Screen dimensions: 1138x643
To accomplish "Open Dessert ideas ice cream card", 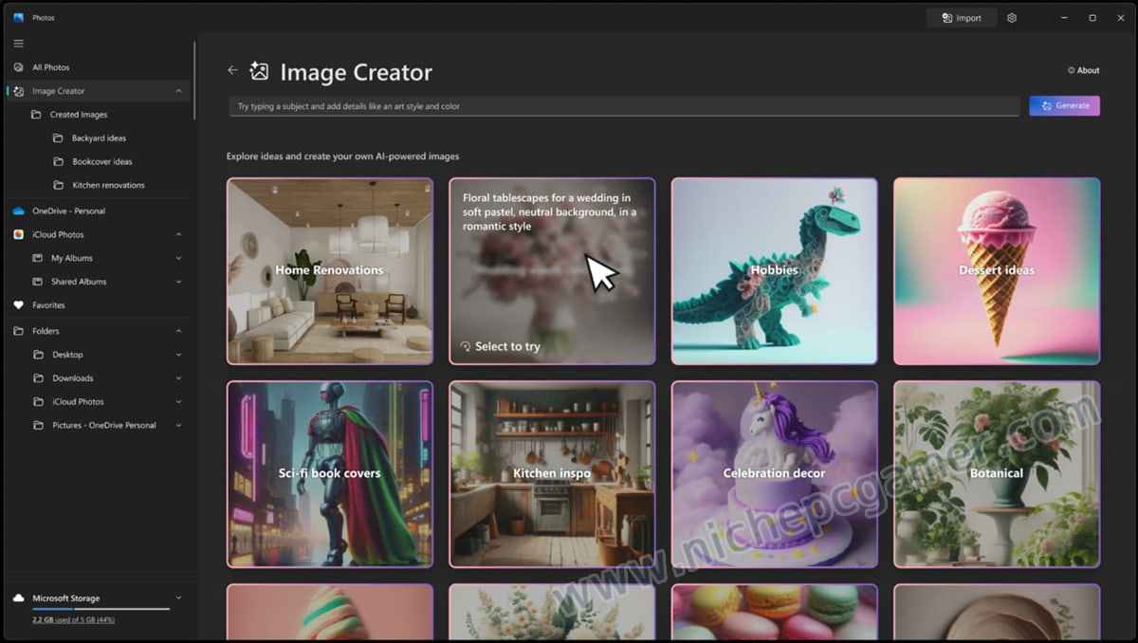I will click(997, 271).
